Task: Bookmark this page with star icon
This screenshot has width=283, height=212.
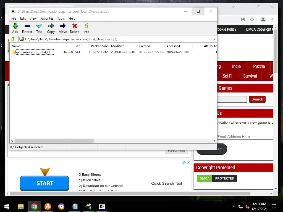Action: point(252,20)
